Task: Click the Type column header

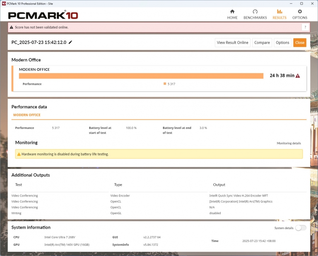Action: tap(118, 185)
